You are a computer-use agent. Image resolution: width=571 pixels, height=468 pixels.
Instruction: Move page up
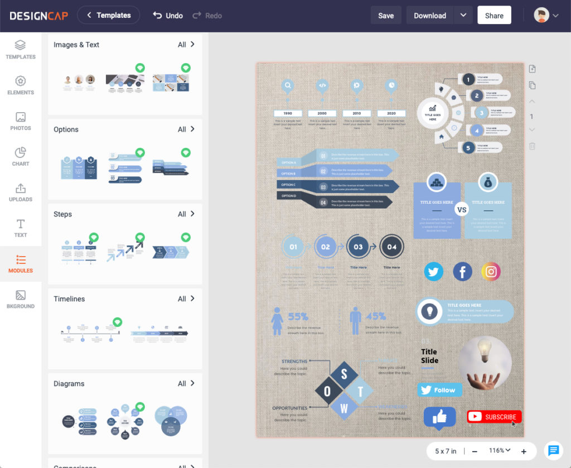click(x=532, y=102)
